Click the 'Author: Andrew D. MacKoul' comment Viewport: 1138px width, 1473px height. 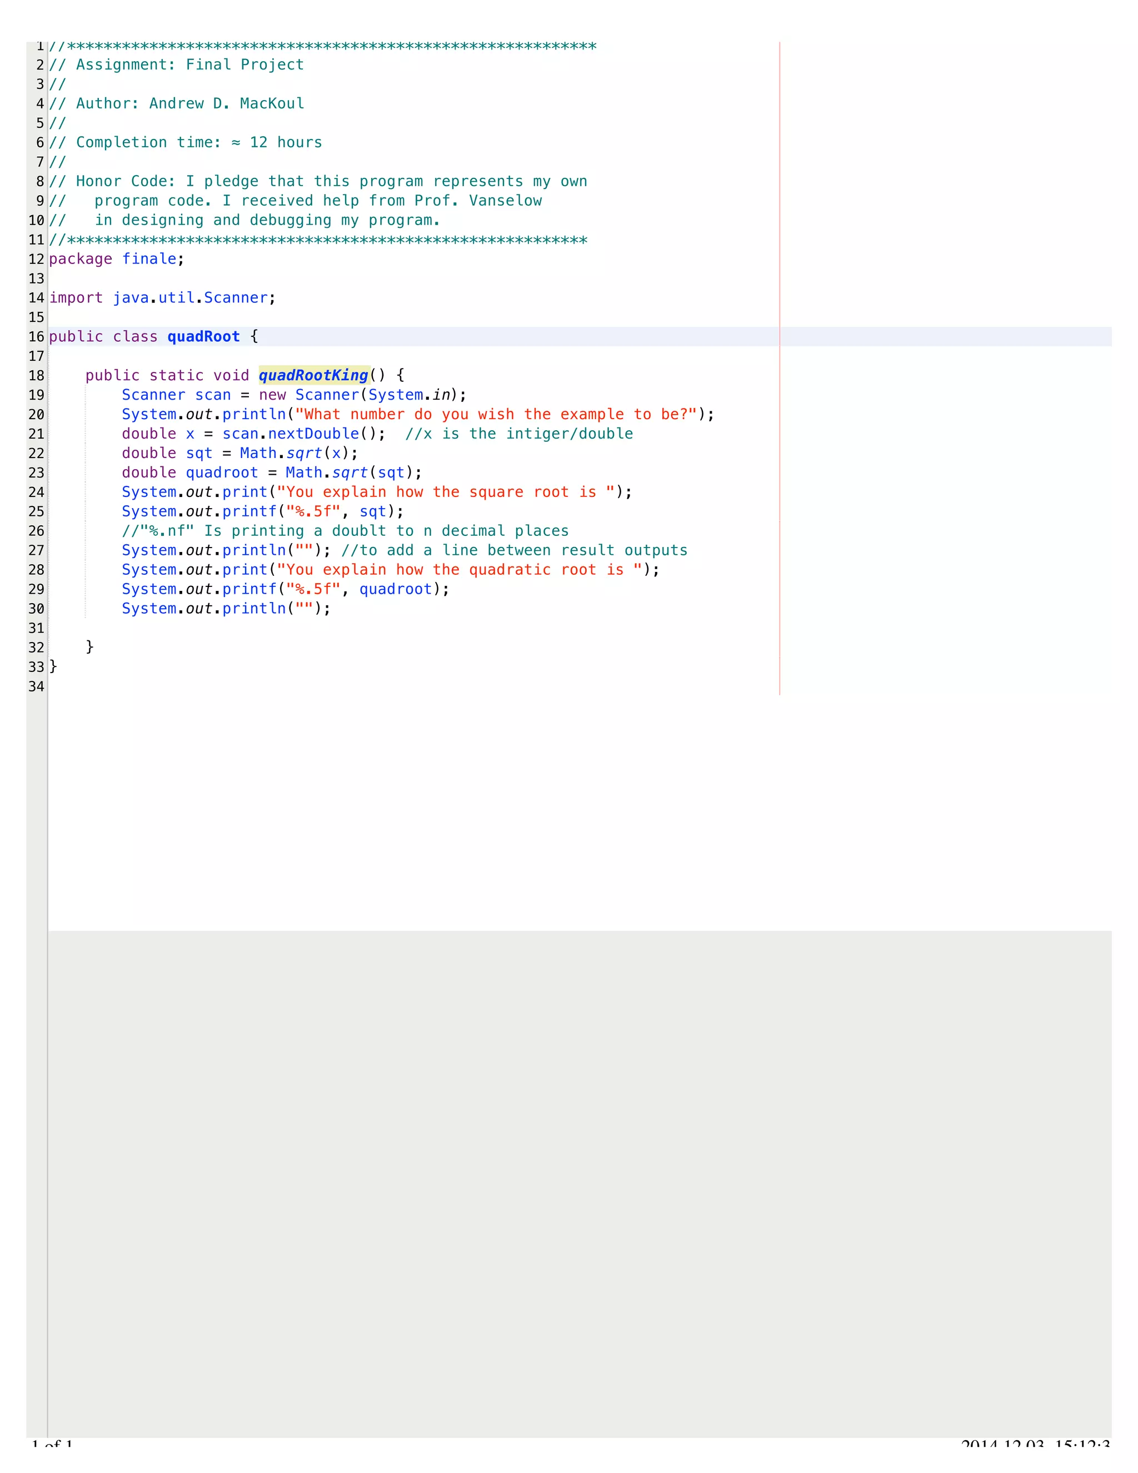[x=177, y=103]
